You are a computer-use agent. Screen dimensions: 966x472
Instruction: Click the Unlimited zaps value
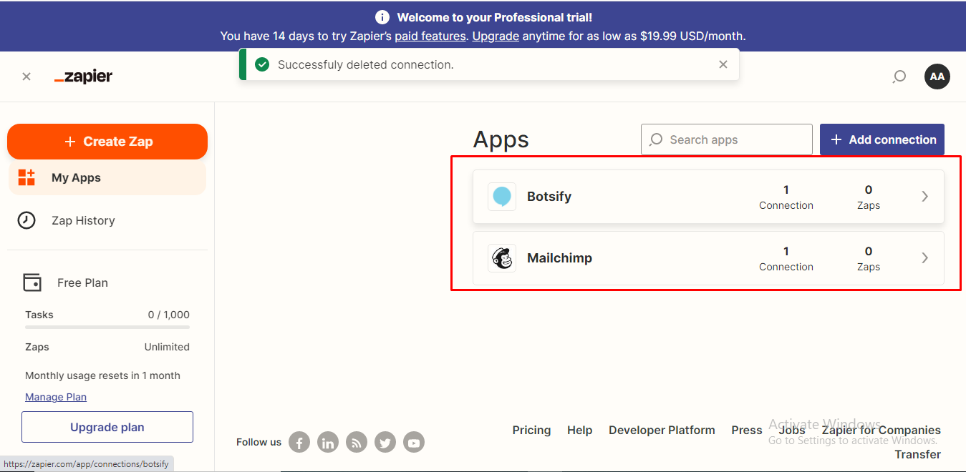click(167, 347)
